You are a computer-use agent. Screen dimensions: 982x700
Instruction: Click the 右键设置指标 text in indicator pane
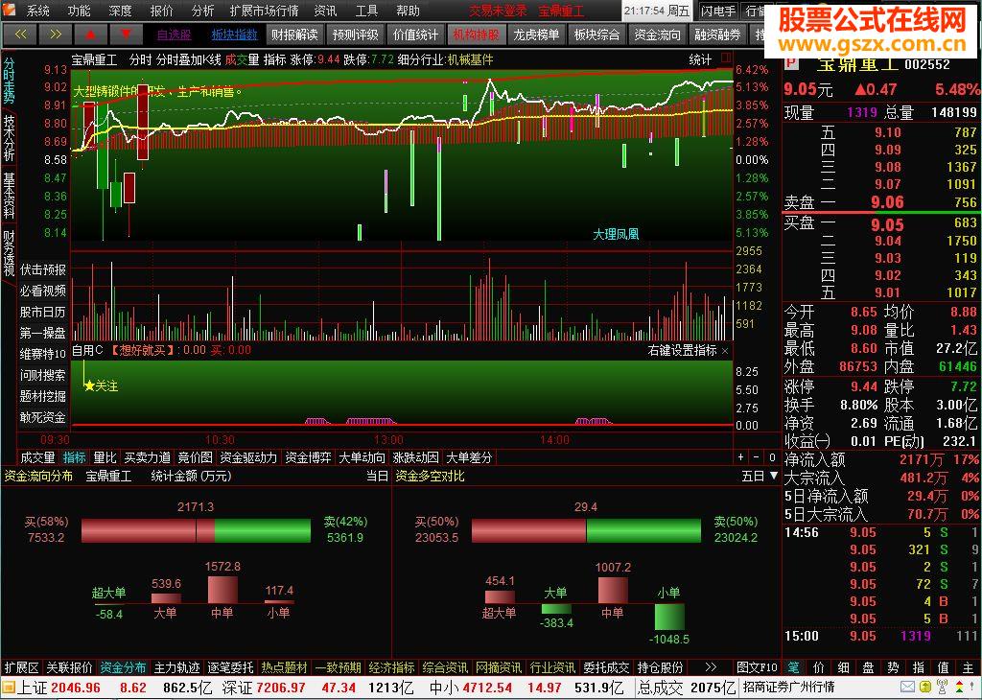[x=682, y=351]
